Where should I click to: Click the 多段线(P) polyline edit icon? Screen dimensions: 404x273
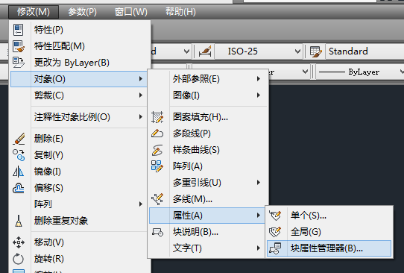pos(157,134)
